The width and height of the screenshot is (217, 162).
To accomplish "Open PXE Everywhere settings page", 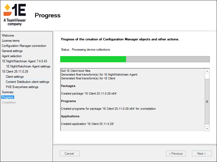I will 22,87.
